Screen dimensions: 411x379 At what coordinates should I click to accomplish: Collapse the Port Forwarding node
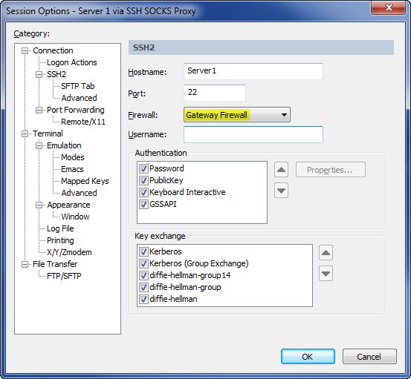click(x=39, y=110)
